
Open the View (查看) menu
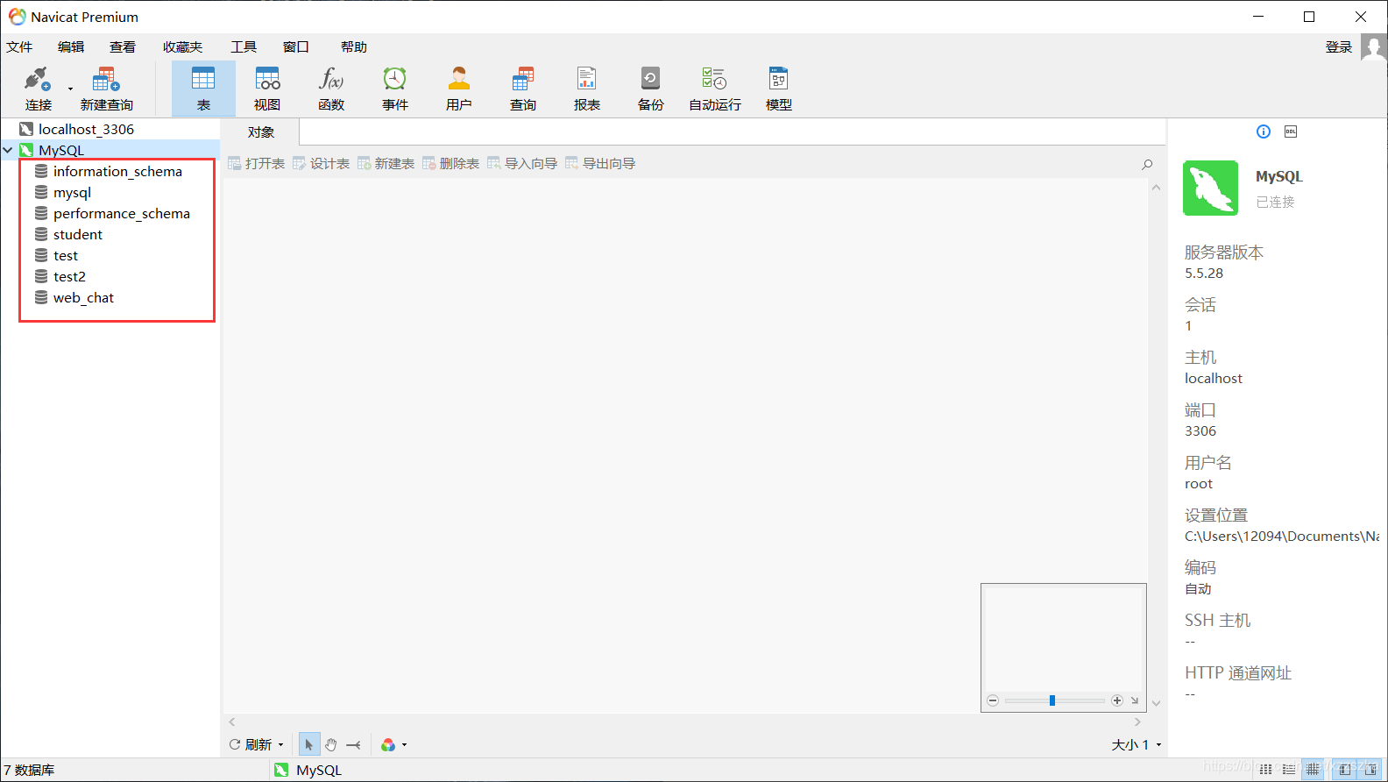click(123, 47)
